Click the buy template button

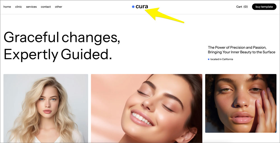(x=264, y=7)
